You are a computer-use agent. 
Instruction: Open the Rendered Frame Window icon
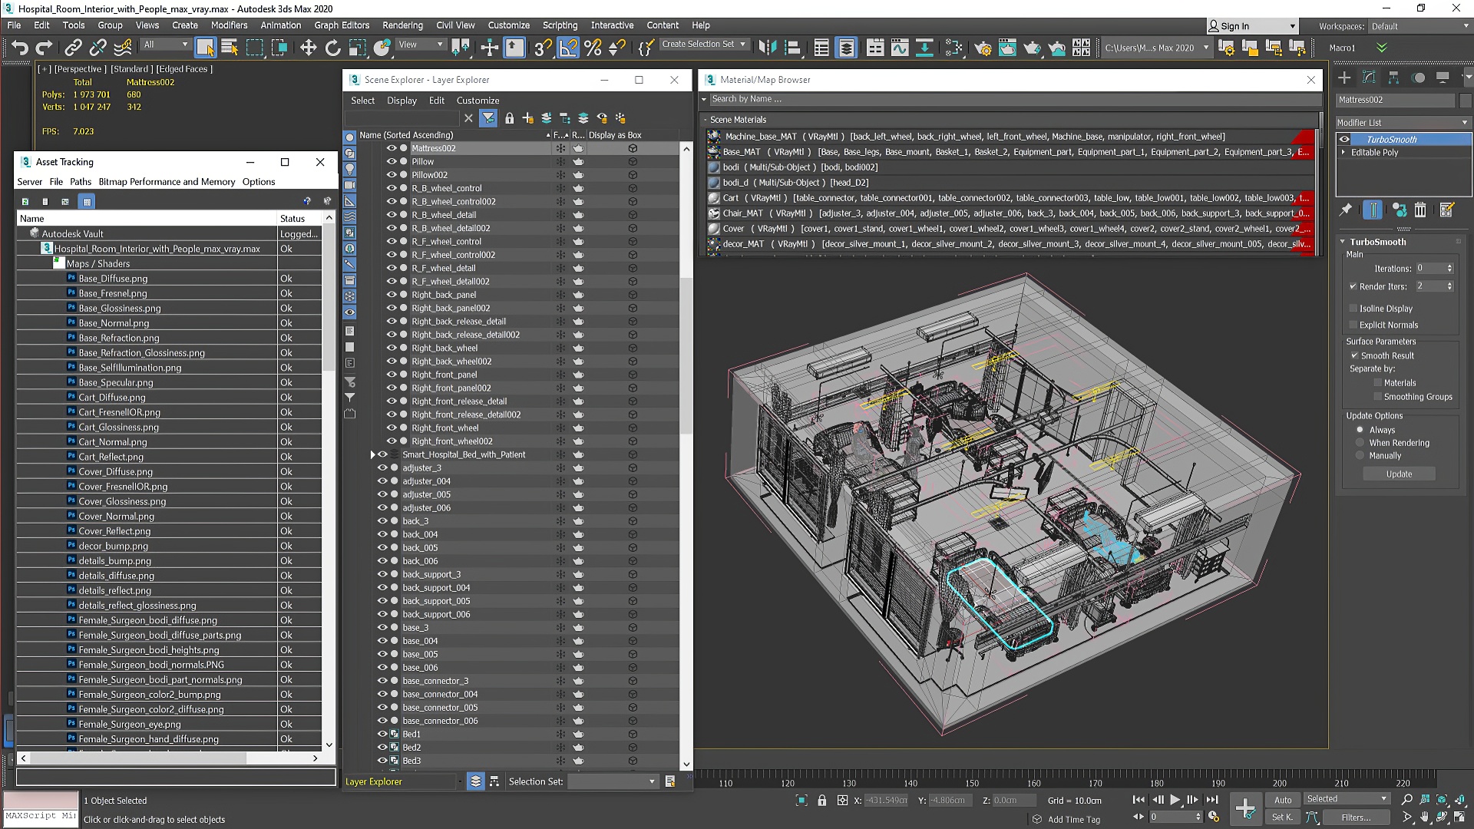1007,48
